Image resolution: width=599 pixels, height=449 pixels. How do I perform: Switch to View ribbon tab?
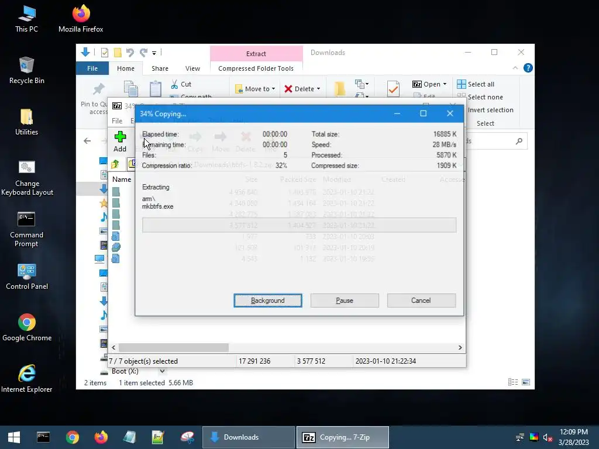[192, 68]
